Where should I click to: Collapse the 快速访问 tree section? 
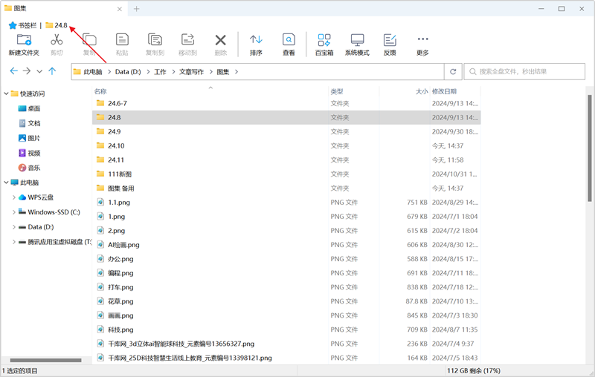6,94
